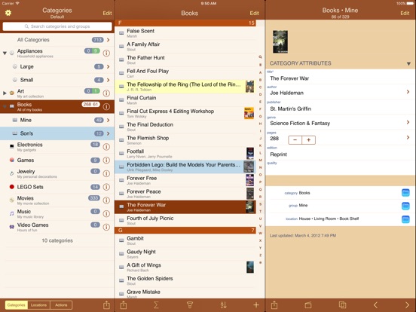Switch to Actions tab
This screenshot has height=312, width=416.
[x=61, y=305]
